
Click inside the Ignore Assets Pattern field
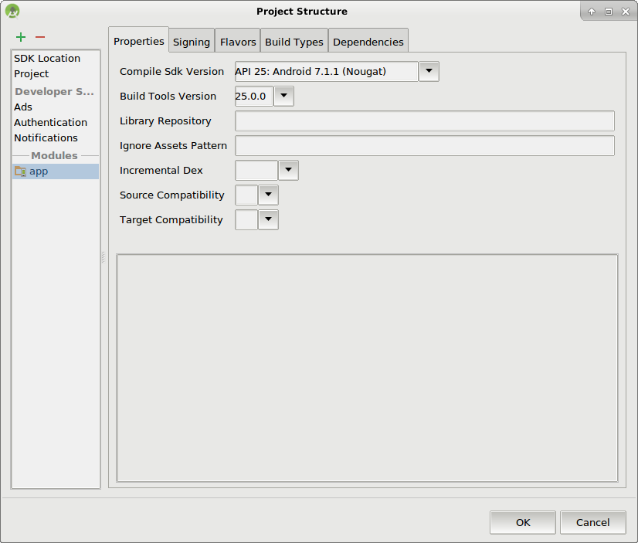click(426, 145)
